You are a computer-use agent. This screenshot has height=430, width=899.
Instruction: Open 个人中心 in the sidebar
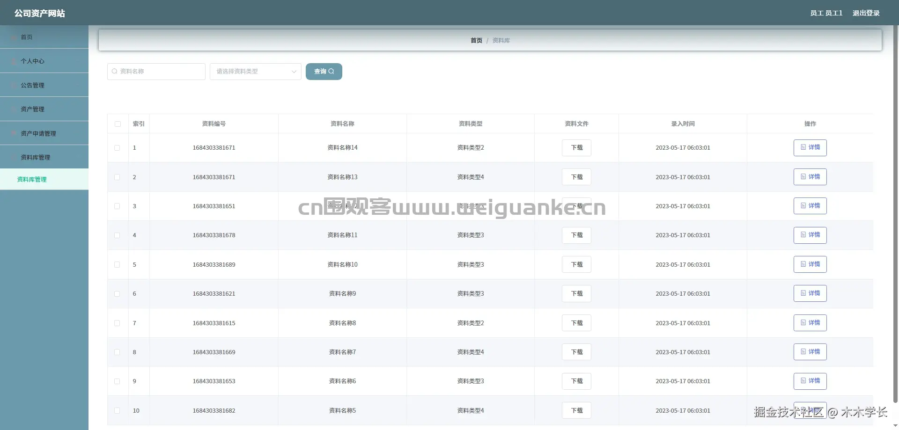pyautogui.click(x=44, y=61)
